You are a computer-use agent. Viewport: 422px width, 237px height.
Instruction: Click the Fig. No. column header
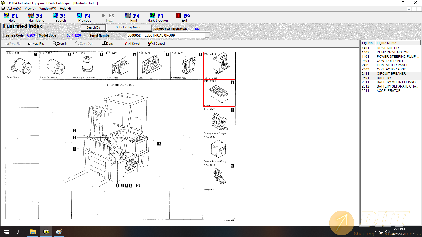(x=368, y=43)
